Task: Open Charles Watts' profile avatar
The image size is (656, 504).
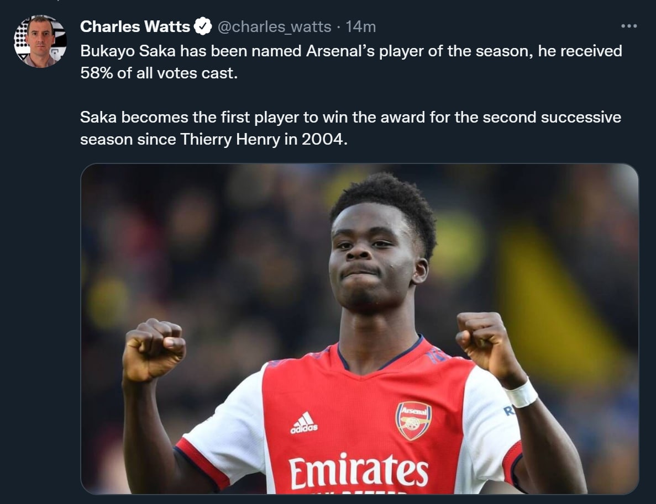Action: point(40,41)
